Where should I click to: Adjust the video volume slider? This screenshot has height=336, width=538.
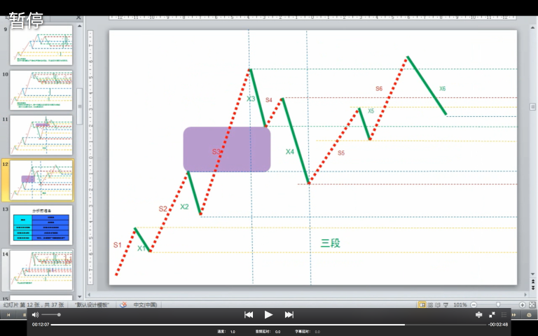pos(50,315)
